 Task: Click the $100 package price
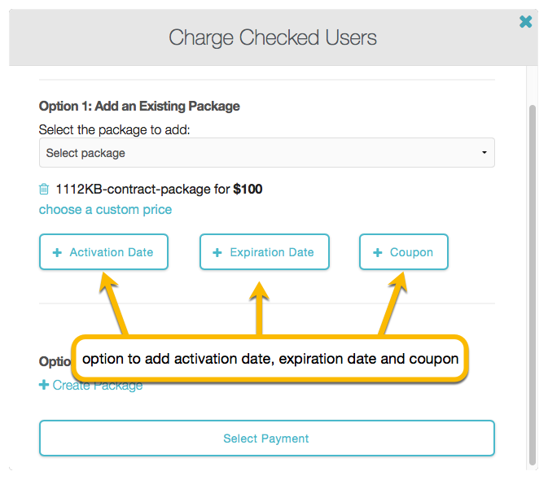click(x=248, y=190)
